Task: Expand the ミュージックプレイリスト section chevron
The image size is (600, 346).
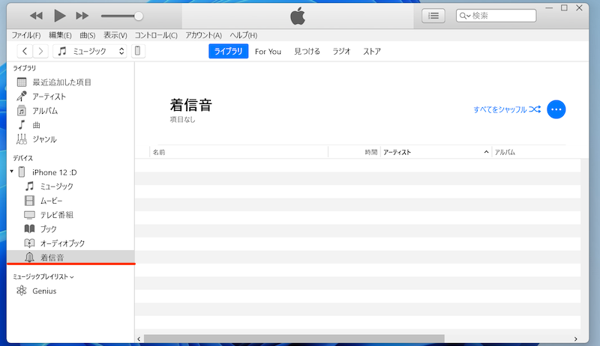Action: coord(73,277)
